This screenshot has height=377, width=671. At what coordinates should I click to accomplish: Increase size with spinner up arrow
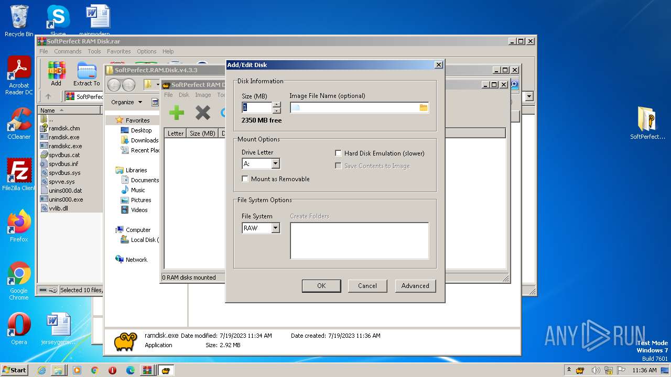[x=277, y=104]
